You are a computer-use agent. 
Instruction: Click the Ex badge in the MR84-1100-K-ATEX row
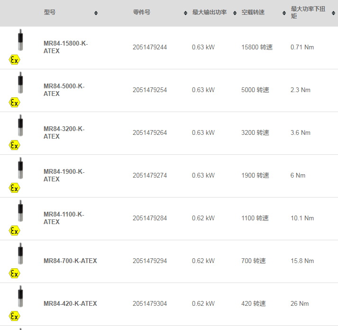click(x=14, y=231)
